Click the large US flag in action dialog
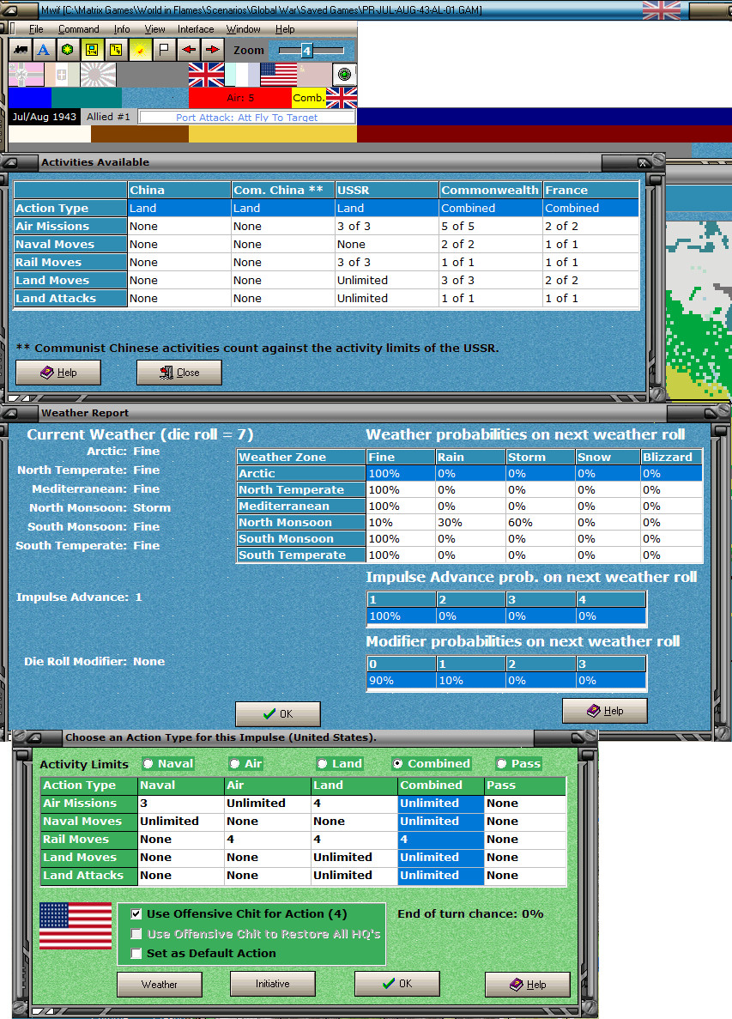732x1019 pixels. click(76, 925)
